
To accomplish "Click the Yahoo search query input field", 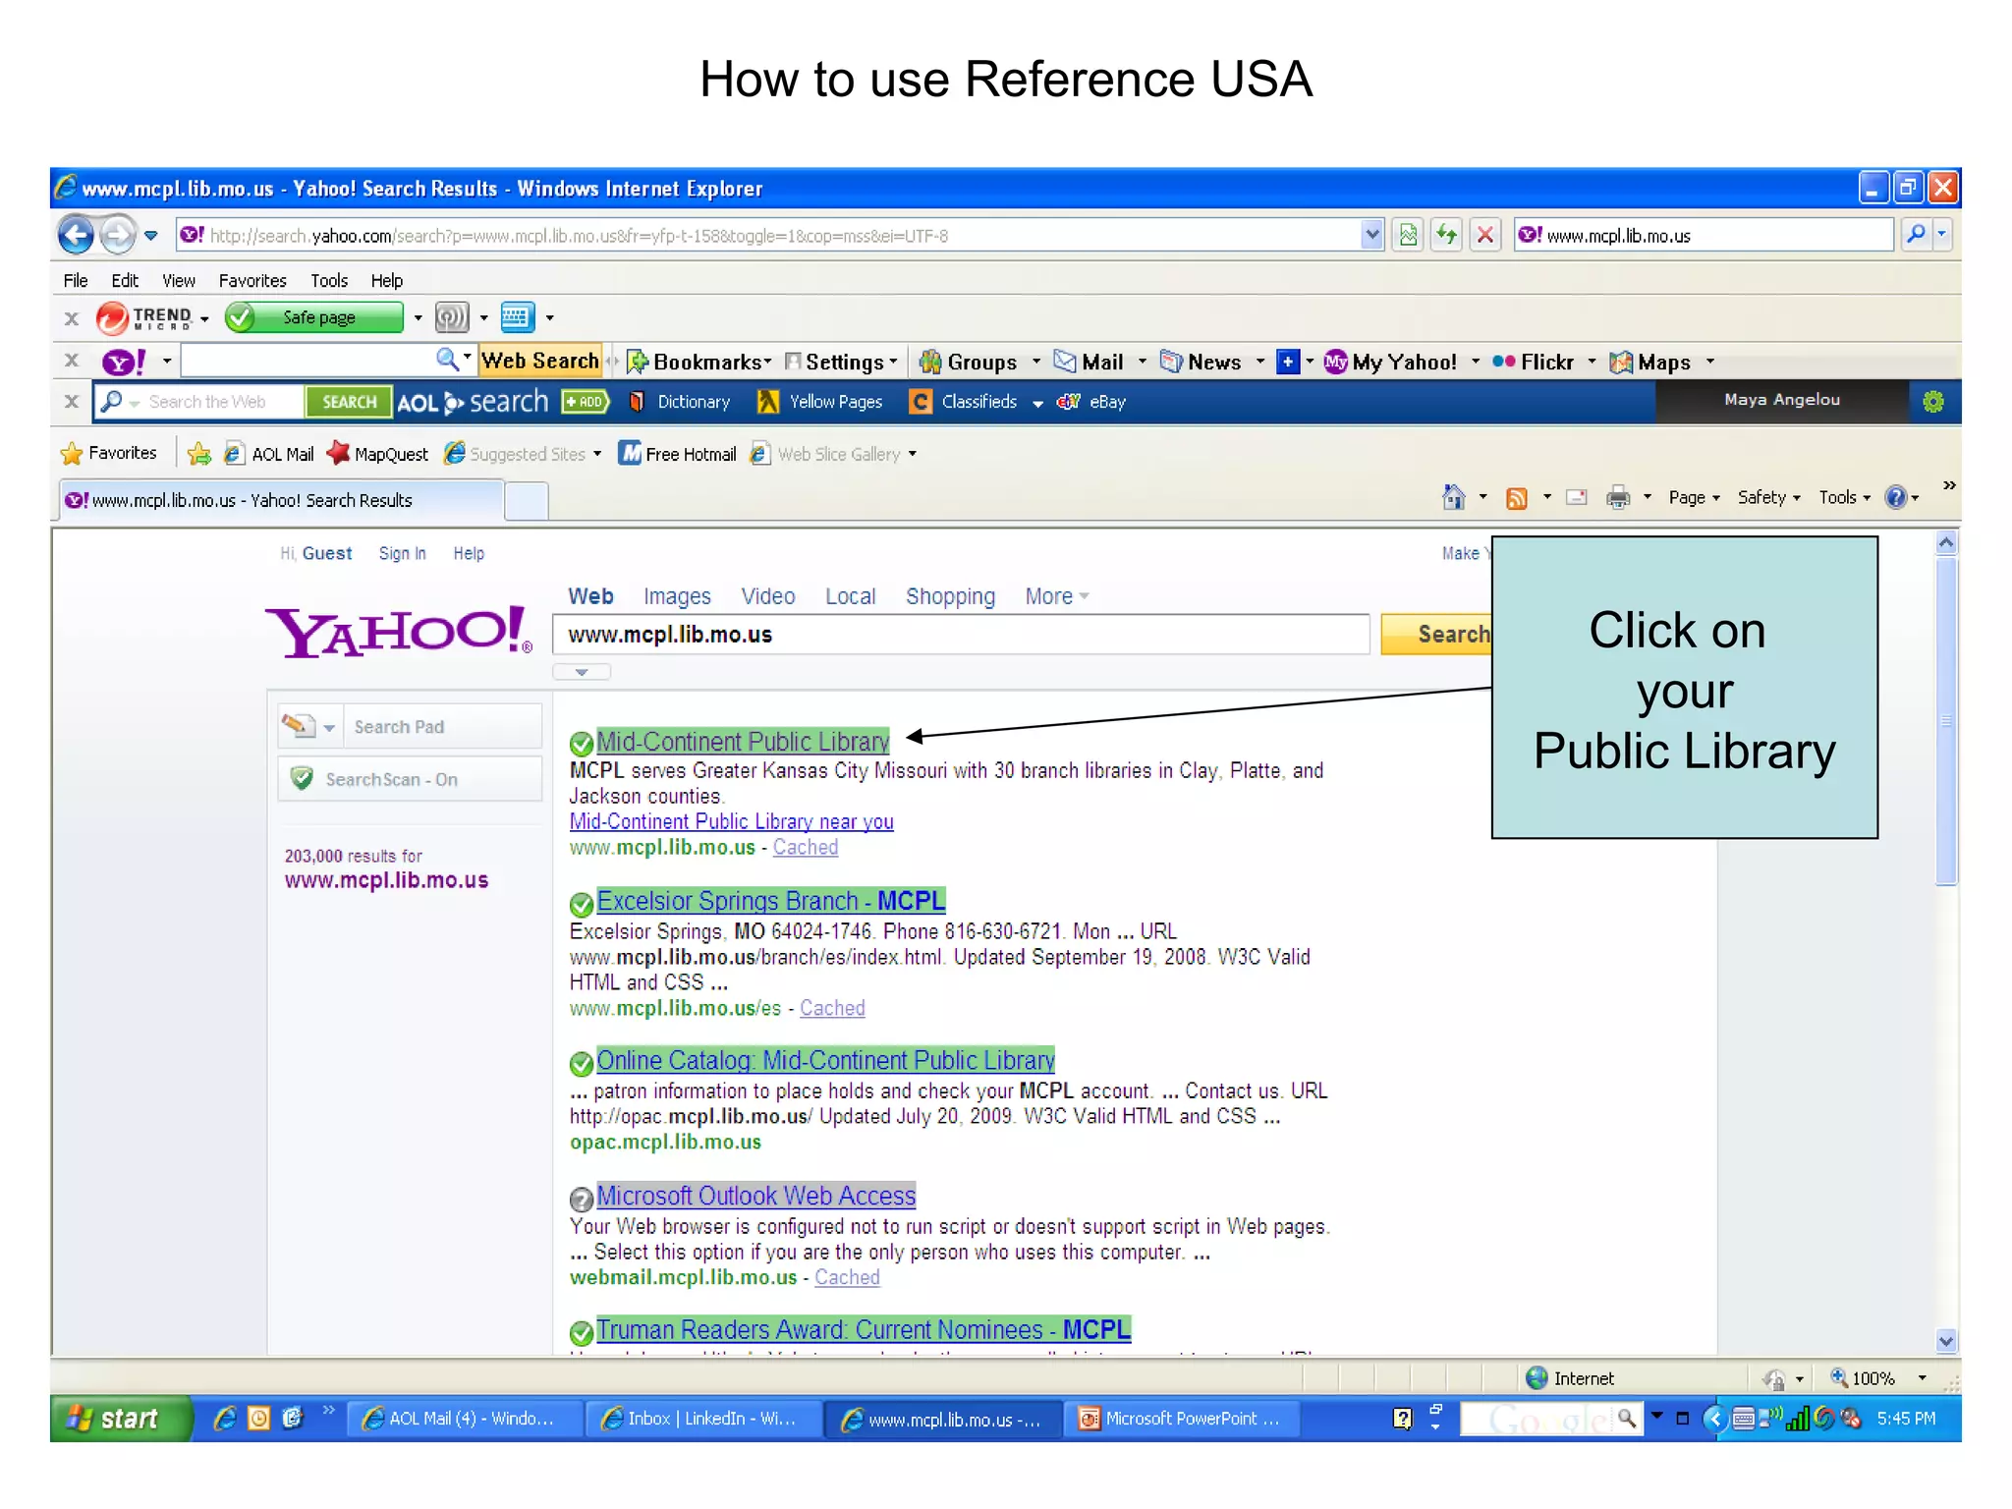I will (x=961, y=634).
